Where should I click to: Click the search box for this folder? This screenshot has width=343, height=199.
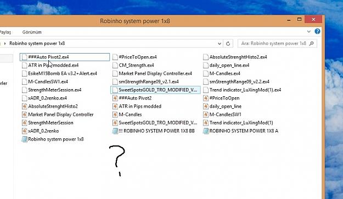pos(277,44)
